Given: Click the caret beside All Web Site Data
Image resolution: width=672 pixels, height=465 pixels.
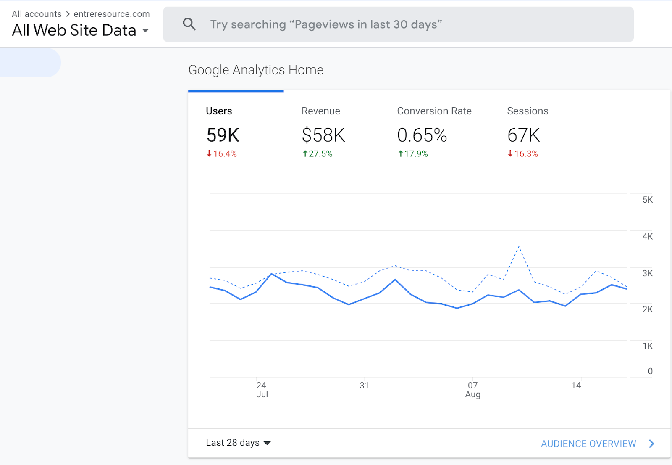Looking at the screenshot, I should pos(145,30).
